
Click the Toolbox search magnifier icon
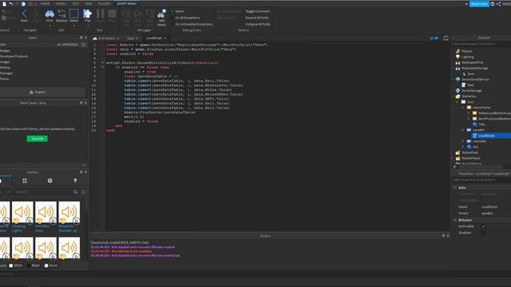[x=75, y=192]
